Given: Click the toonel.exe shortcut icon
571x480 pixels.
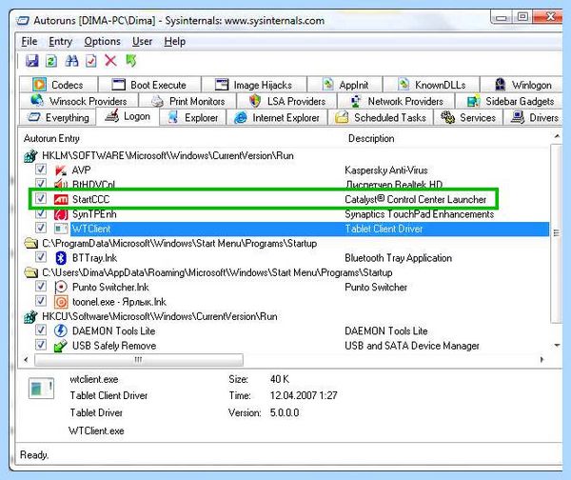Looking at the screenshot, I should (x=61, y=302).
